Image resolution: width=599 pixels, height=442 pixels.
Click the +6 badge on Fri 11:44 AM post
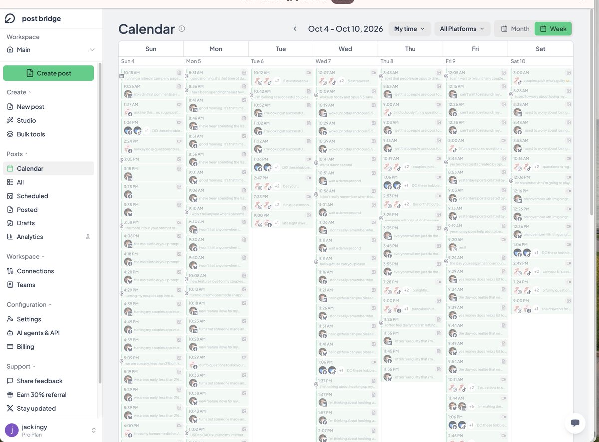click(x=471, y=407)
